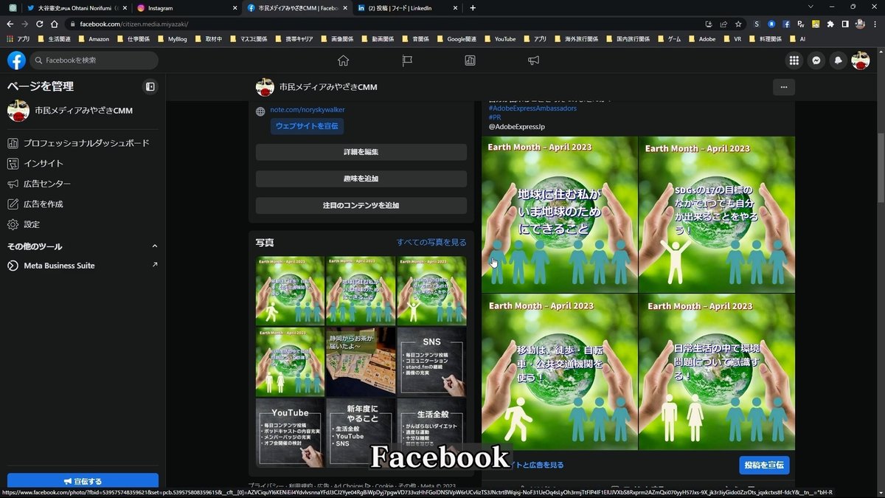885x498 pixels.
Task: Click the ウェブサイトを宣伝 button
Action: click(307, 126)
